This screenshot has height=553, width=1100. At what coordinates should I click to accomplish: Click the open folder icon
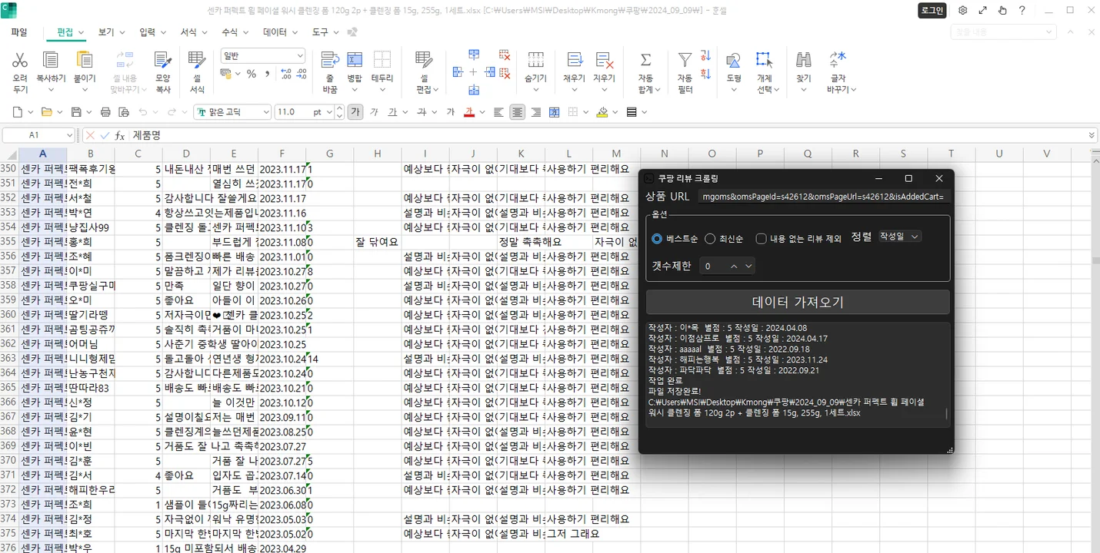click(46, 112)
